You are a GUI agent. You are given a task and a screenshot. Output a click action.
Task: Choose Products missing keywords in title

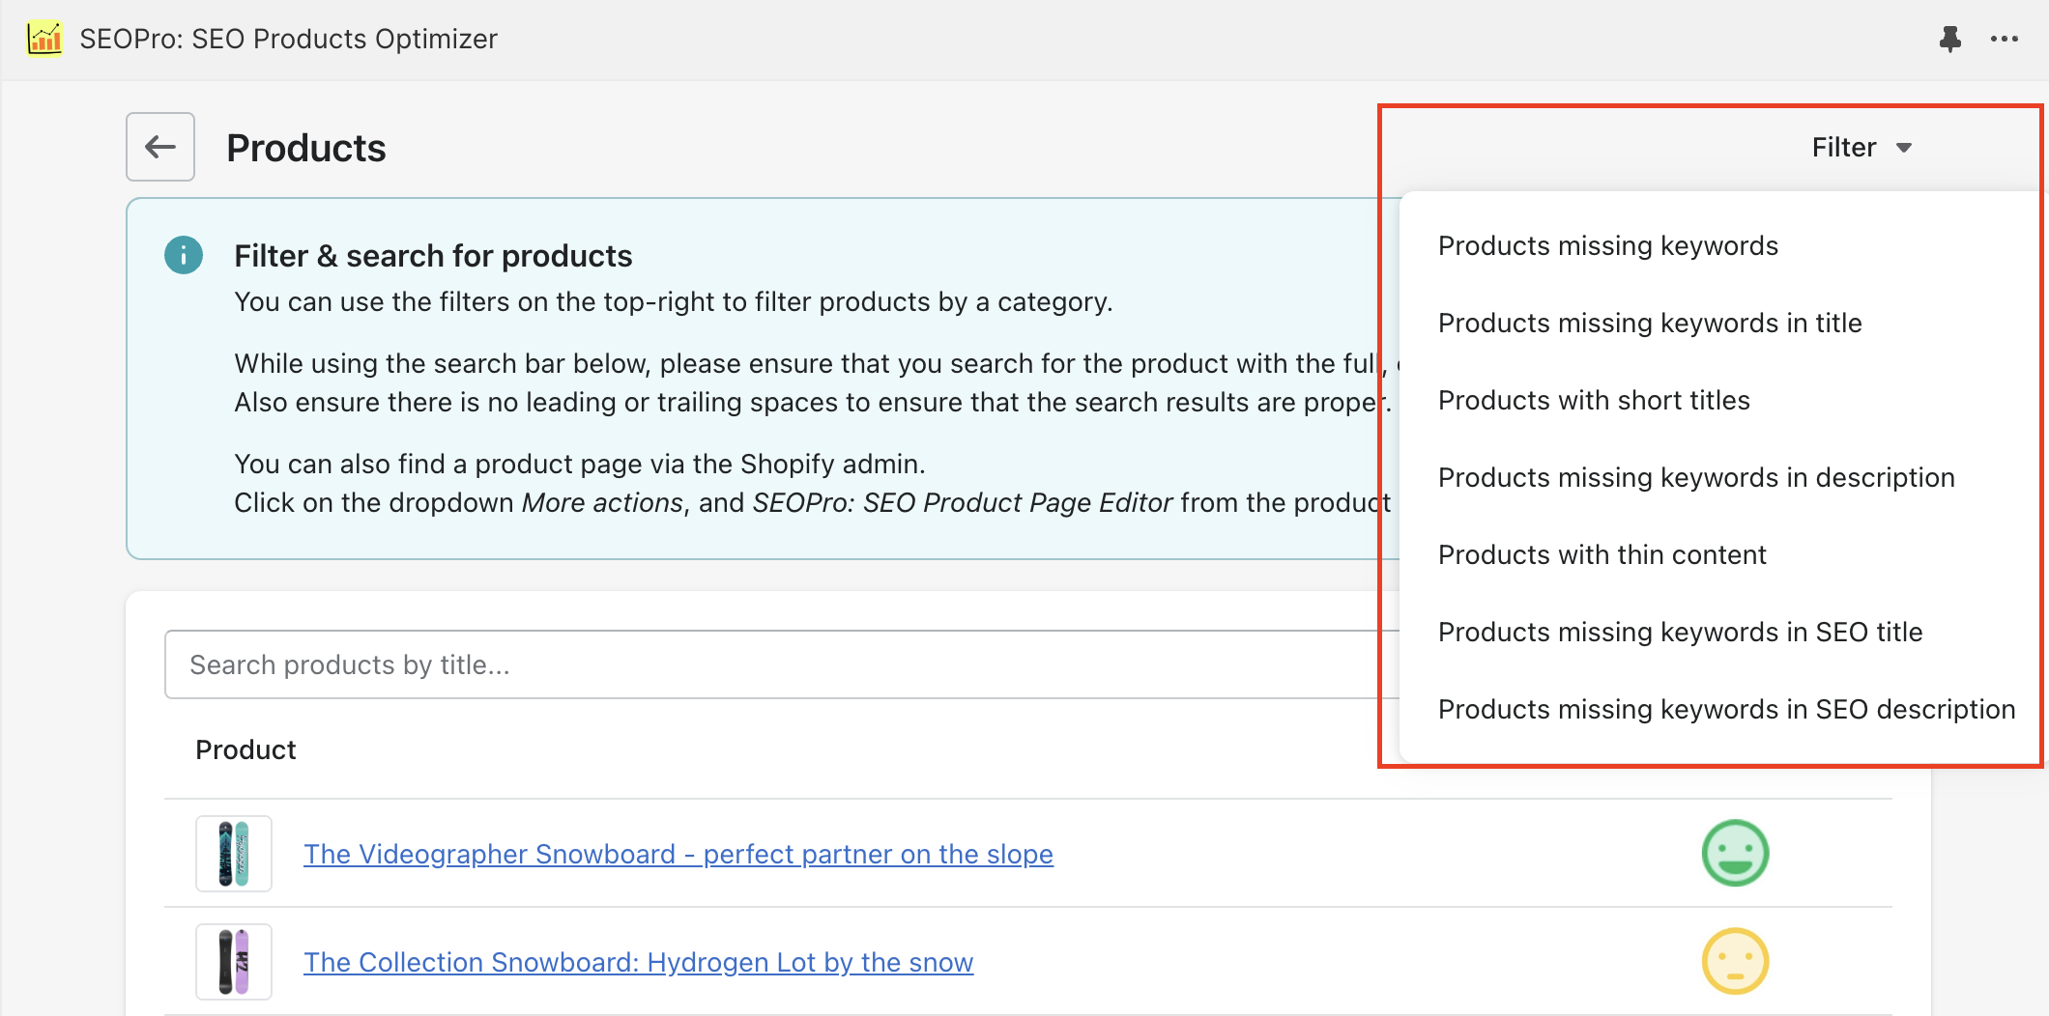pyautogui.click(x=1649, y=323)
